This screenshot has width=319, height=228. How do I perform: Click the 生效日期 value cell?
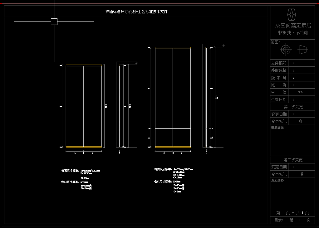click(x=302, y=99)
